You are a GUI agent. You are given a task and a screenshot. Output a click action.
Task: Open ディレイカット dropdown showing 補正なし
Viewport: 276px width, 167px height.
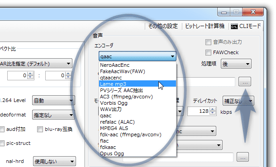(238, 101)
